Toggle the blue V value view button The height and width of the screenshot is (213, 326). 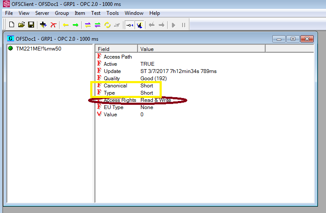click(x=140, y=25)
